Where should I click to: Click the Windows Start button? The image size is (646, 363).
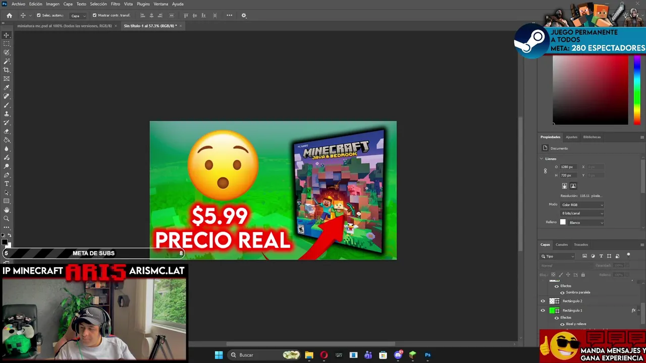219,355
